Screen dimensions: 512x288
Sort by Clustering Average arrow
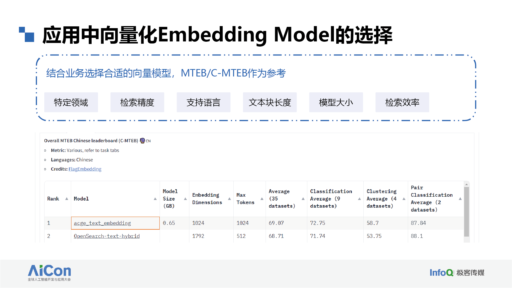(x=404, y=199)
